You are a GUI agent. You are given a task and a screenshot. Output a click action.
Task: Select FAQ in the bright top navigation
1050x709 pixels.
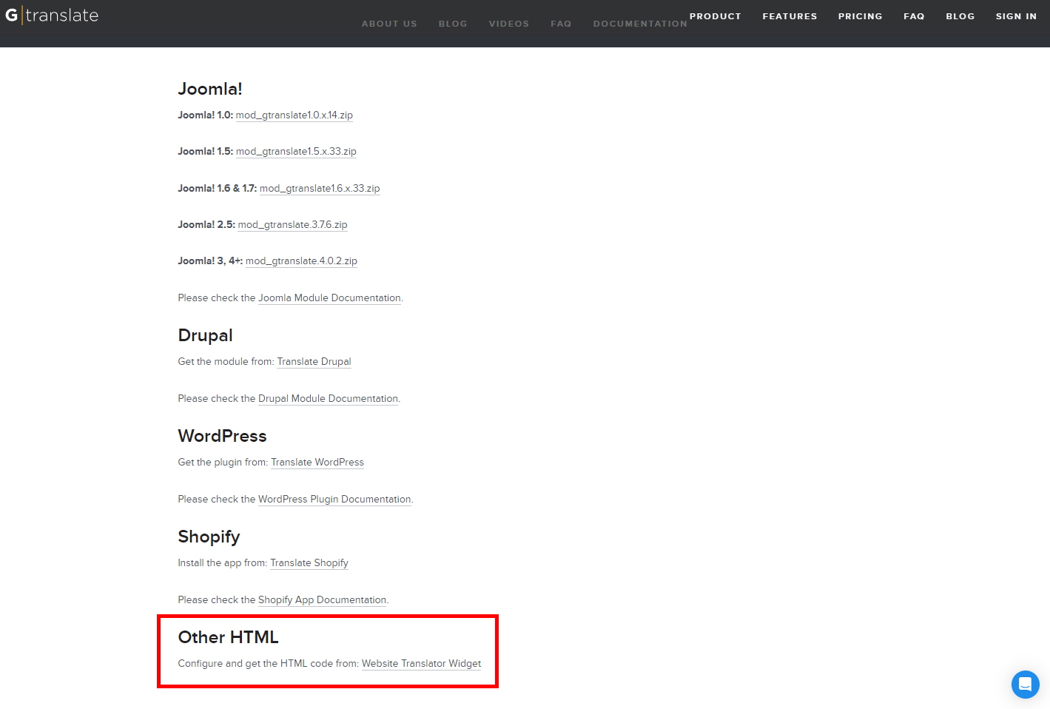(914, 16)
